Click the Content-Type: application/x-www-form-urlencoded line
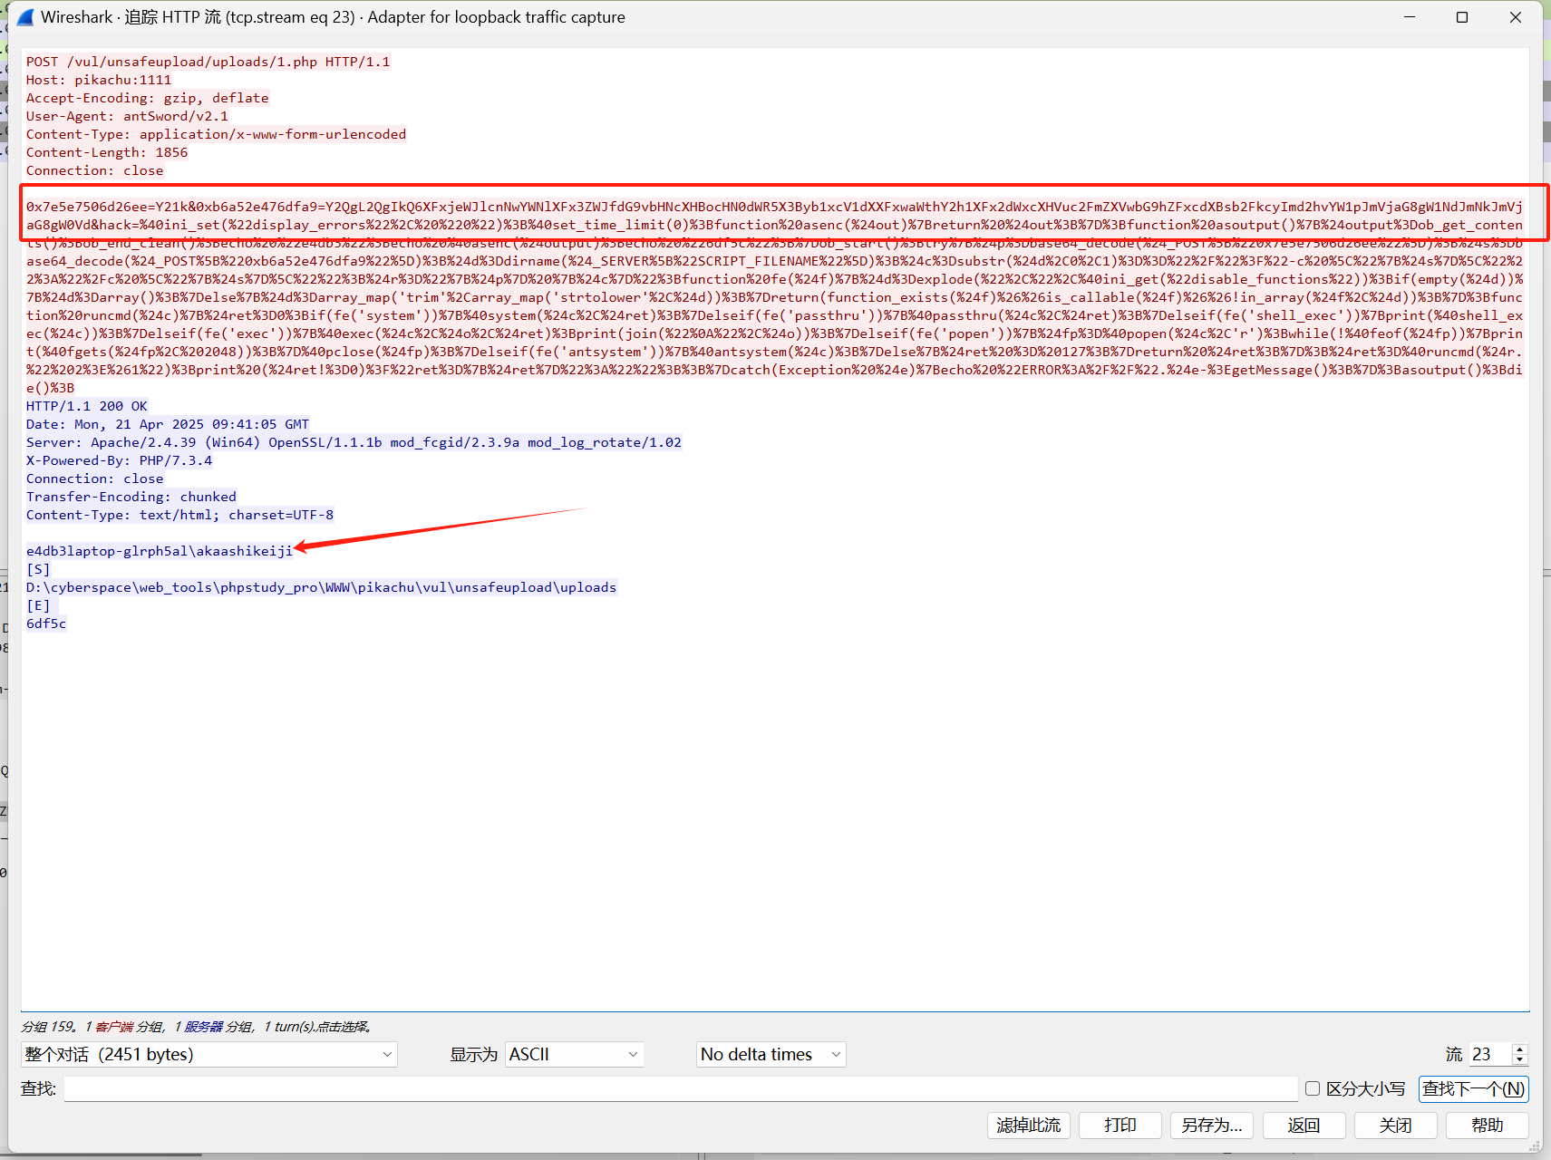Image resolution: width=1551 pixels, height=1160 pixels. point(216,134)
